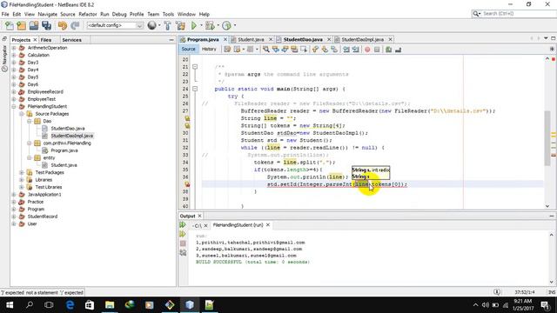557x313 pixels.
Task: Click the output panel scroll down arrow
Action: [x=551, y=282]
